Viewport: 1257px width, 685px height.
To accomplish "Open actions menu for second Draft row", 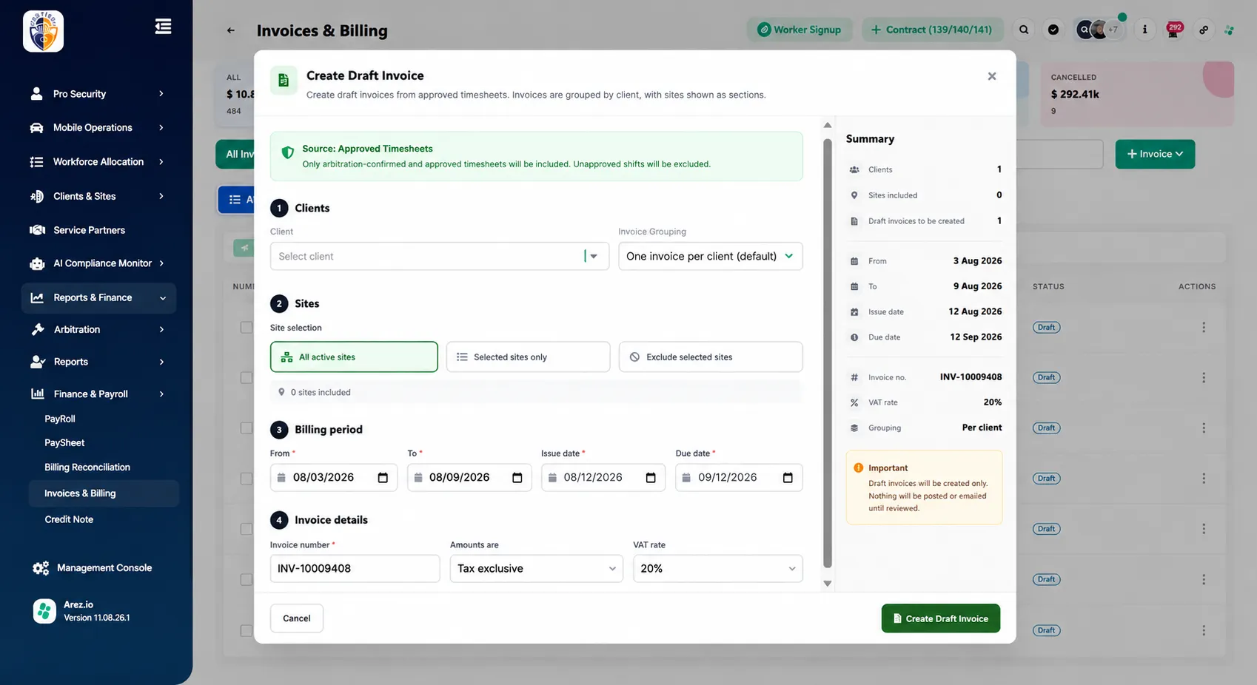I will [1204, 377].
